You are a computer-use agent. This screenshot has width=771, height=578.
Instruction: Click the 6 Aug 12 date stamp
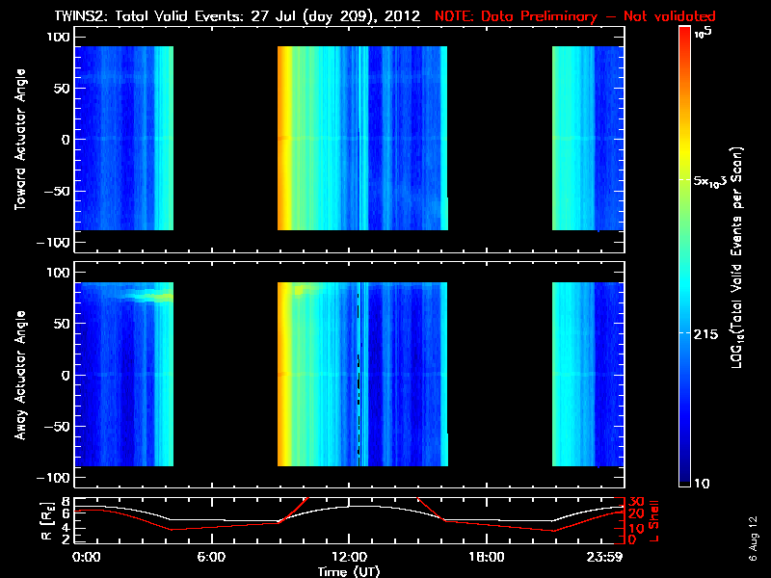click(x=753, y=539)
